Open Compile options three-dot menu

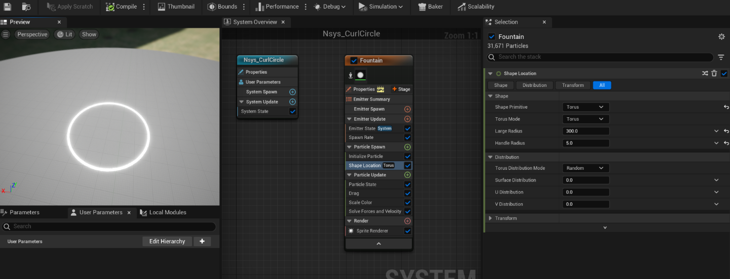pos(144,7)
